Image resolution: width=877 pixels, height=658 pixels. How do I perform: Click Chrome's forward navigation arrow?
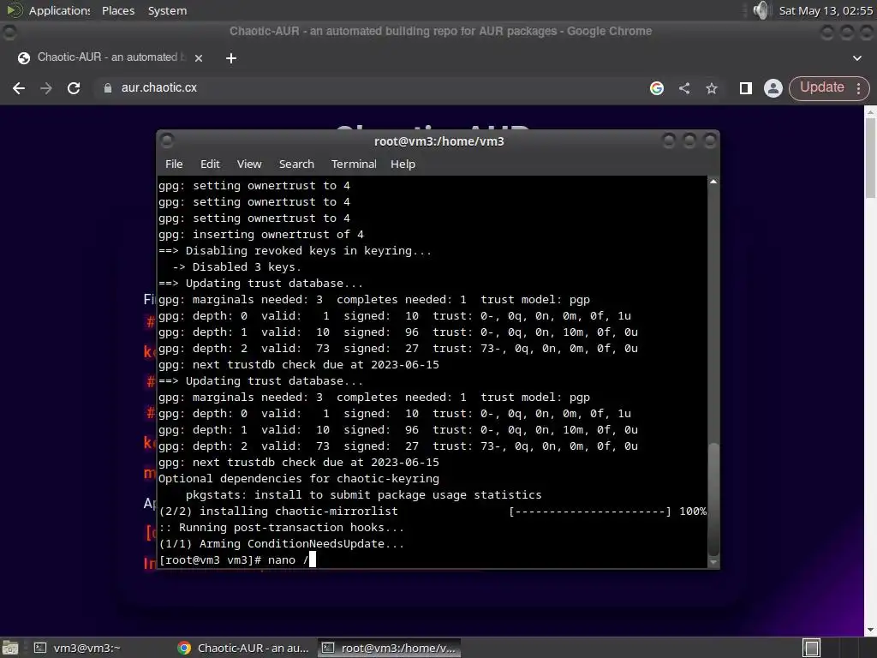point(46,88)
